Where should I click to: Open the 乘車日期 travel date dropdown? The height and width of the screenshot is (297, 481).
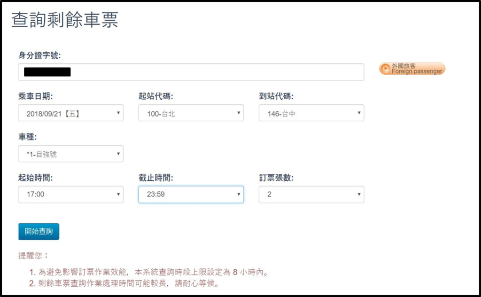pos(70,113)
